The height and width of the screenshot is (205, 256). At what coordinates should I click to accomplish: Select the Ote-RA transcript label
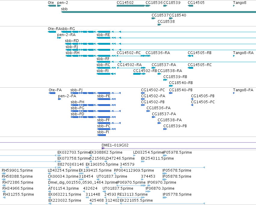54,29
